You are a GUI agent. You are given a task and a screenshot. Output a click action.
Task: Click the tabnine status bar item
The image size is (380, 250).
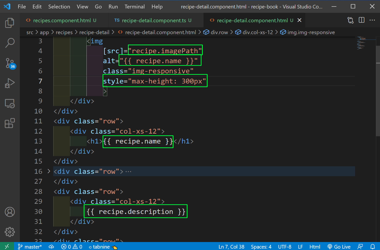pos(103,247)
